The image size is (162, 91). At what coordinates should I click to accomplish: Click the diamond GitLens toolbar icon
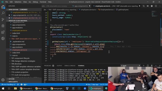pyautogui.click(x=152, y=6)
